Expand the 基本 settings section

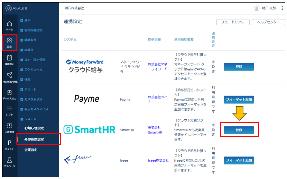point(27,20)
